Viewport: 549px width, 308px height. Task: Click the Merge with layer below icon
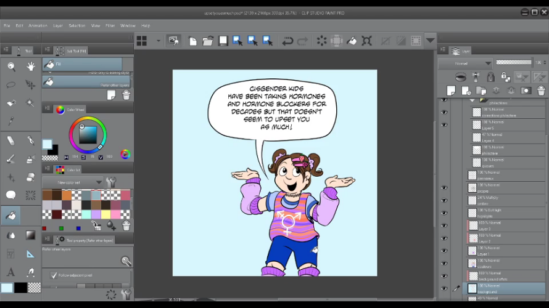511,91
